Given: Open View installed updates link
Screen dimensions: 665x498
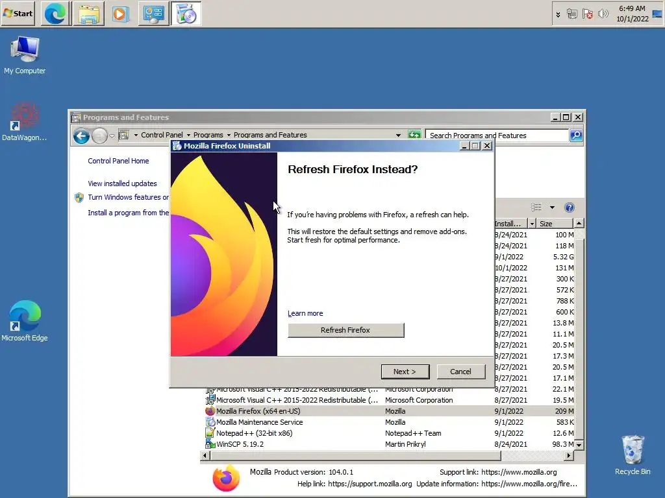Looking at the screenshot, I should (122, 184).
